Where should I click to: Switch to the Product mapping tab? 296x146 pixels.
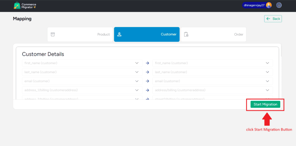[x=80, y=34]
